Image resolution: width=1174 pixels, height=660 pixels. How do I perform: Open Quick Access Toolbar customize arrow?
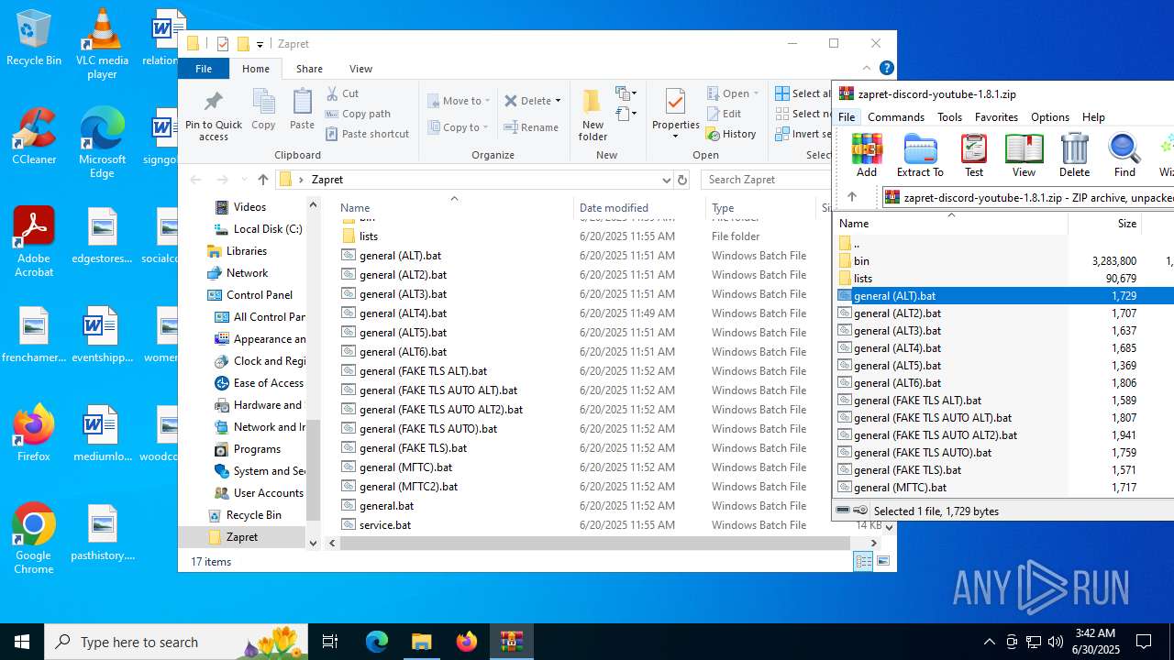(260, 44)
